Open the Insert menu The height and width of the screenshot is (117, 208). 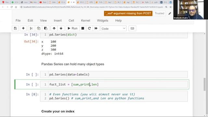[58, 20]
